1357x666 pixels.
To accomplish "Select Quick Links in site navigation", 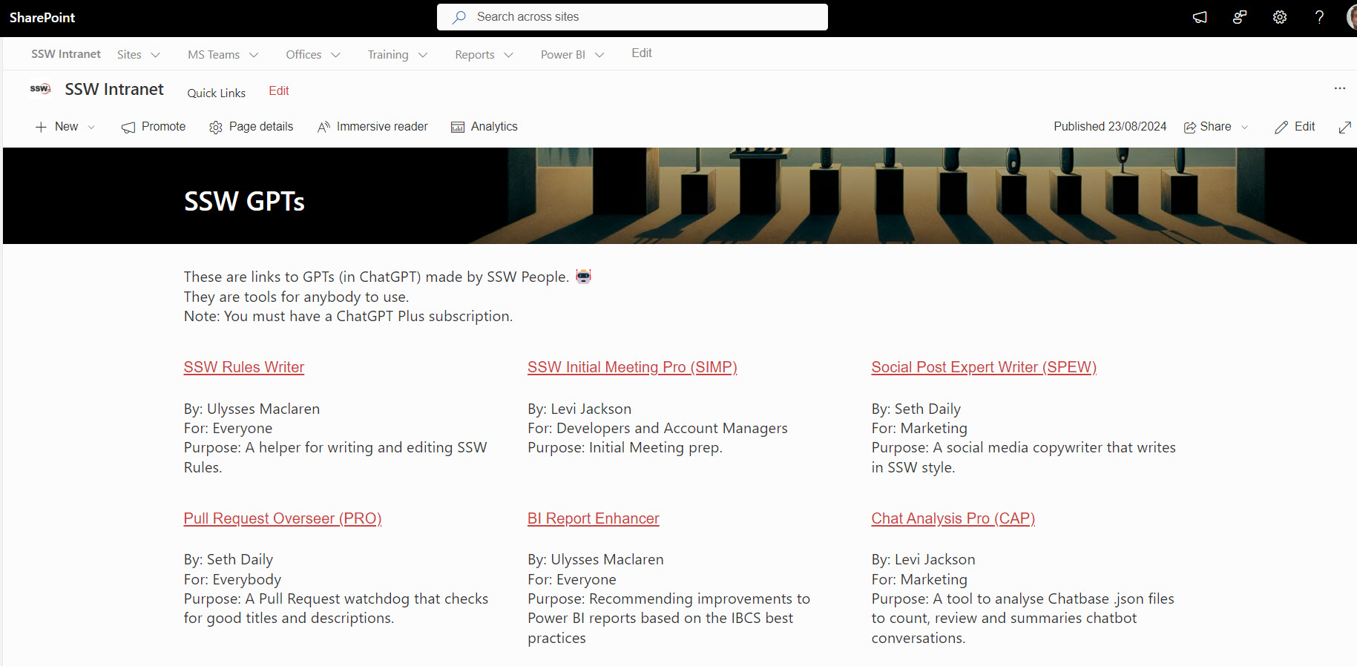I will coord(216,93).
